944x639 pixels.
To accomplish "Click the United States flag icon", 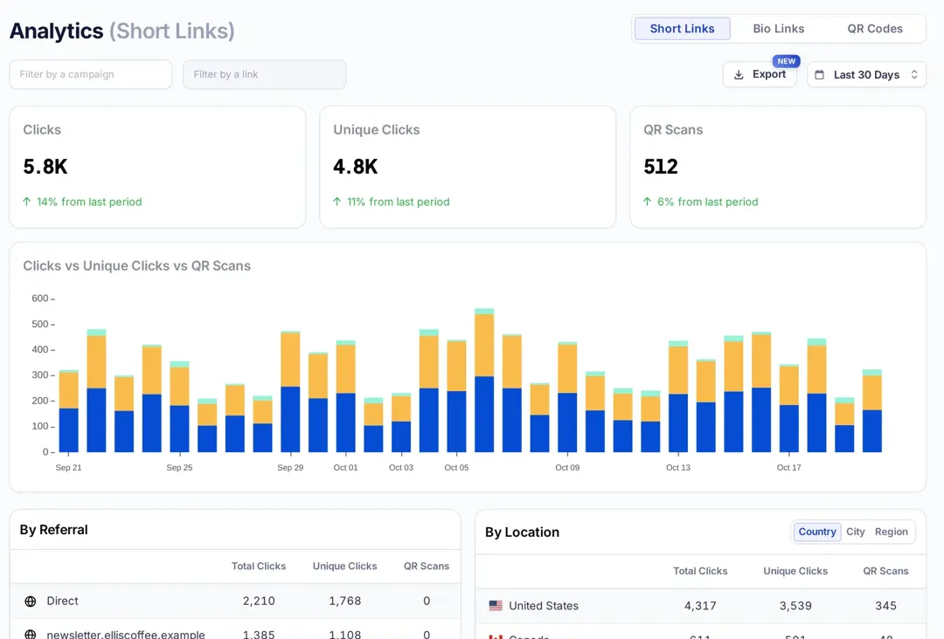I will [x=496, y=605].
